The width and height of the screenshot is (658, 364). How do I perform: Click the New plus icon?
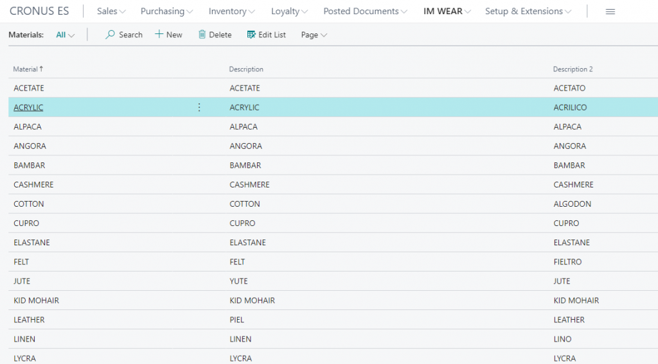[159, 35]
